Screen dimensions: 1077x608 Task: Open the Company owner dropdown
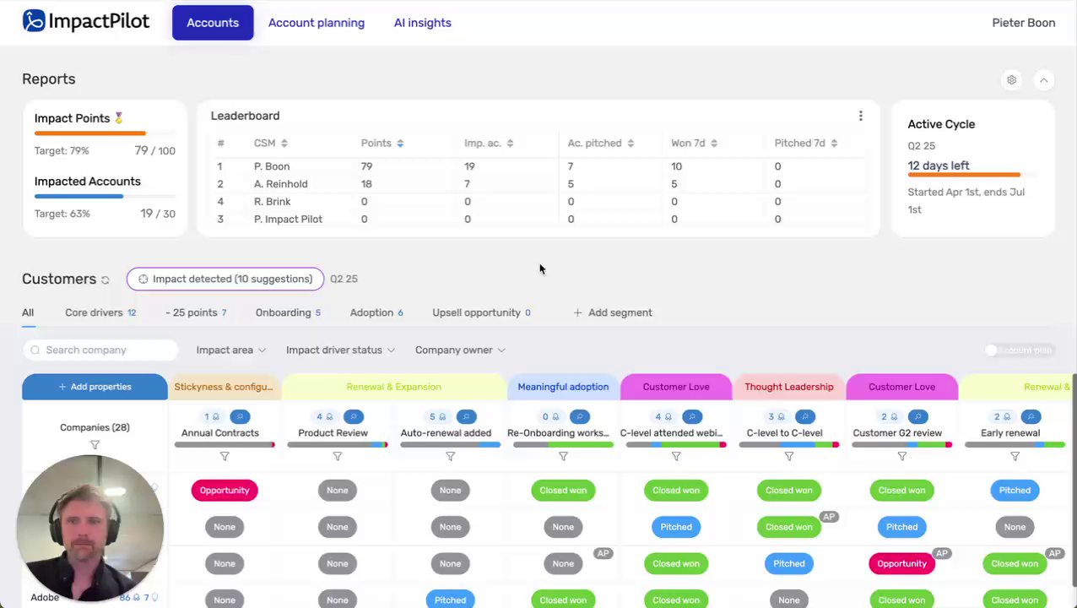tap(460, 350)
